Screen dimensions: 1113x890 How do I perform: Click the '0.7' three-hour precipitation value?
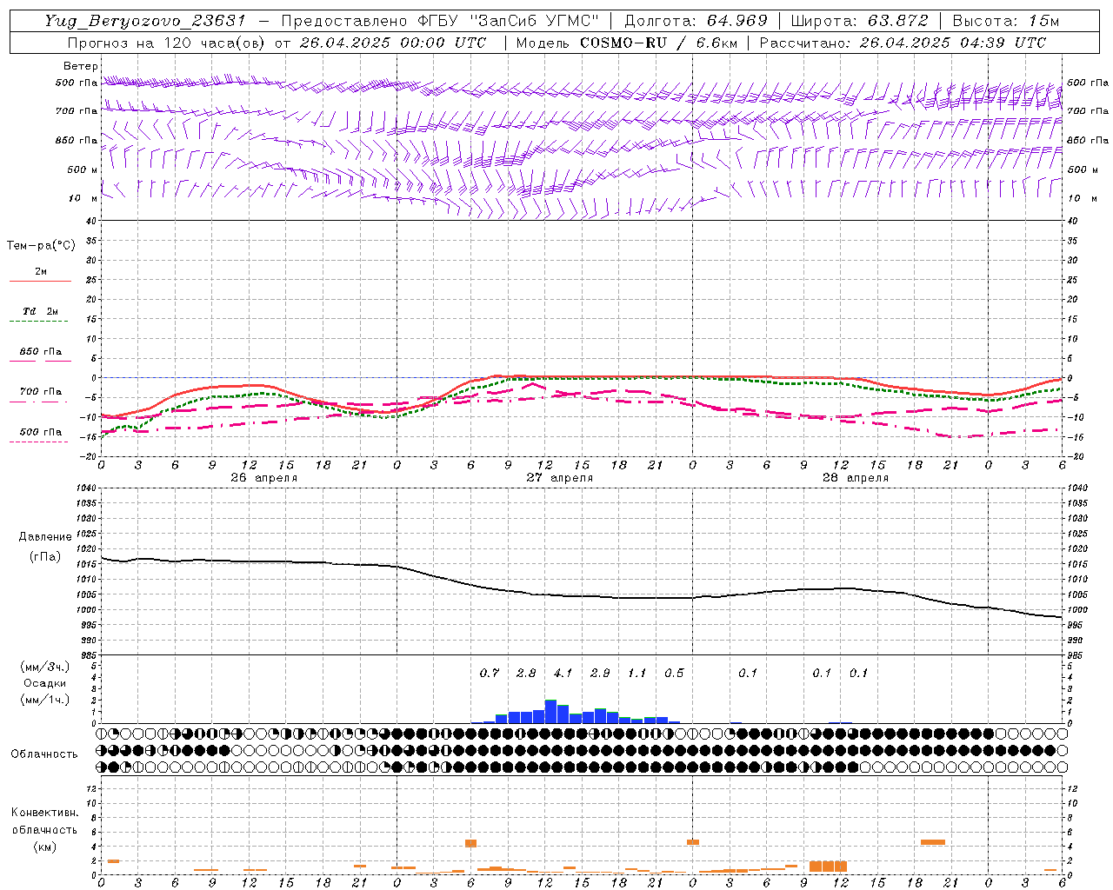490,673
